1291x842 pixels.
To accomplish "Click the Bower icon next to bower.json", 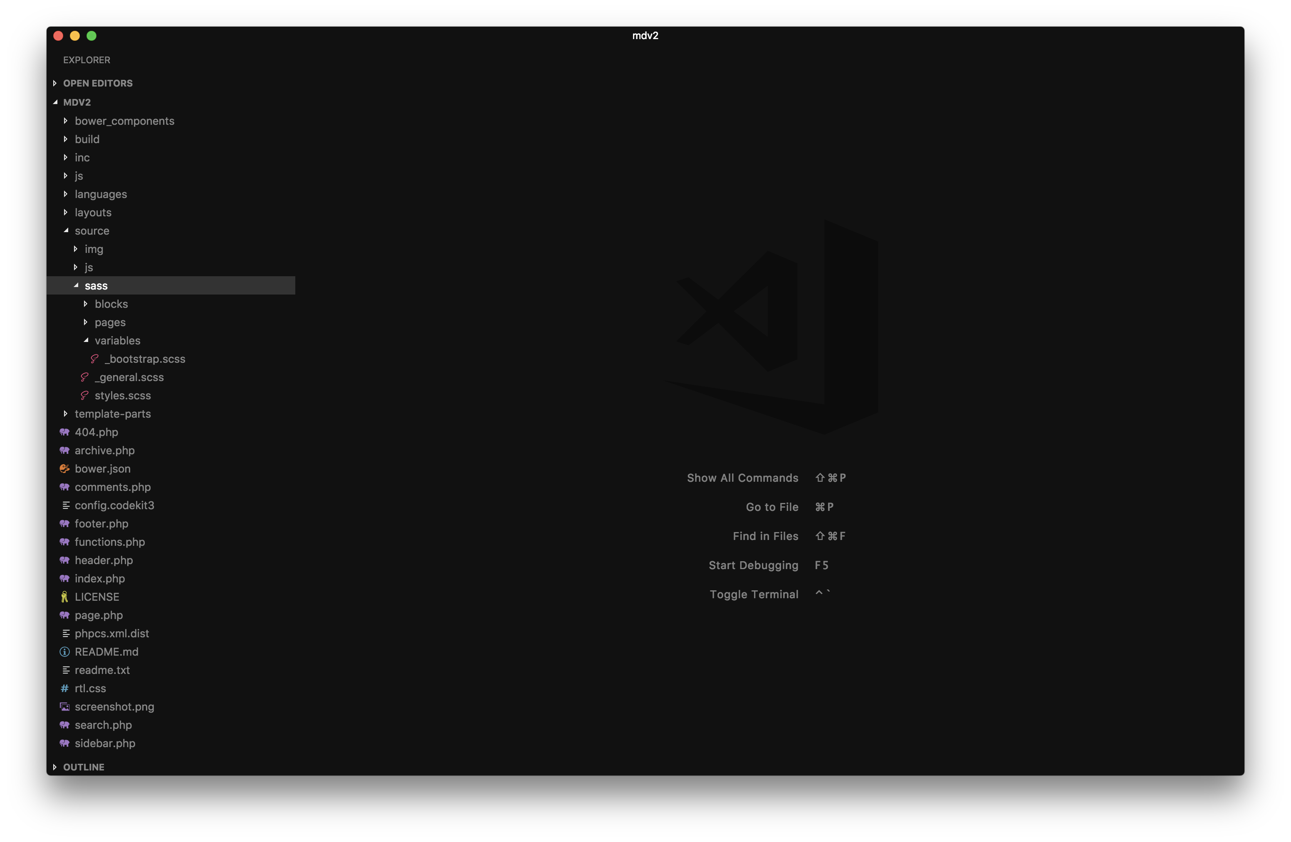I will pos(64,469).
